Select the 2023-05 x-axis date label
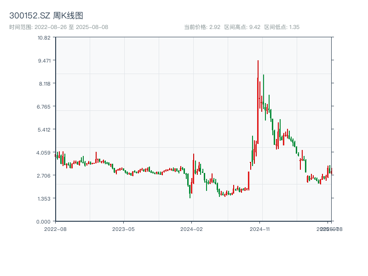The image size is (368, 276). click(x=123, y=229)
